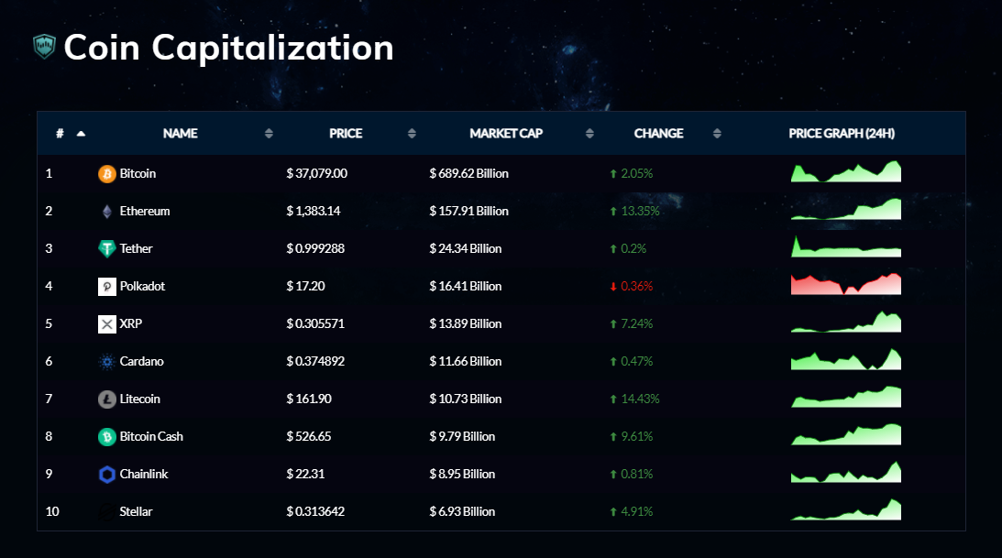Sort table by rank number arrow
Viewport: 1002px width, 558px height.
click(x=82, y=134)
